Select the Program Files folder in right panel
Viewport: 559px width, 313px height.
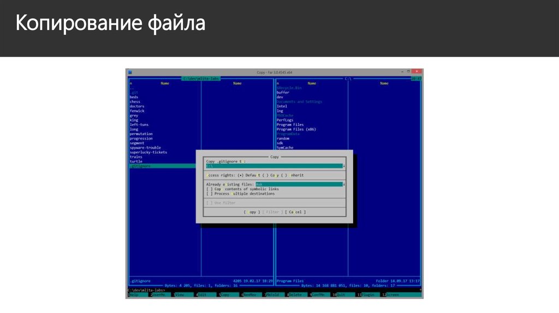pyautogui.click(x=290, y=125)
